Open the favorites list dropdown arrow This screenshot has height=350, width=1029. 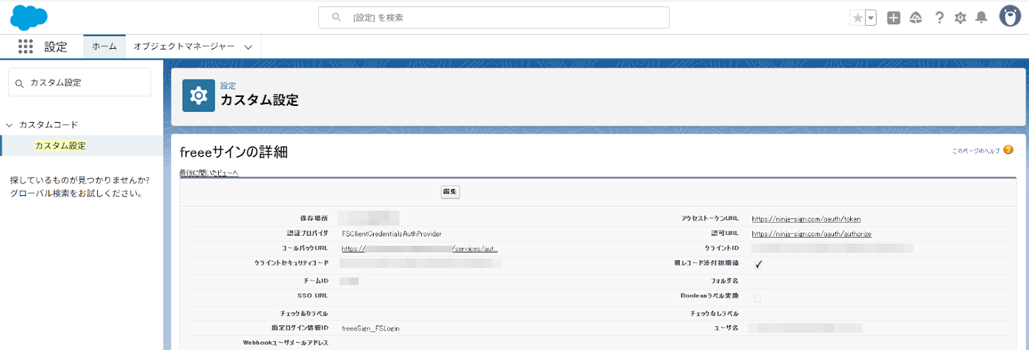(x=871, y=18)
